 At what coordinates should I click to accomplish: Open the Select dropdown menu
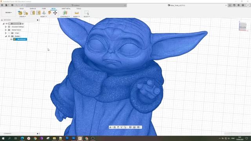pyautogui.click(x=87, y=16)
